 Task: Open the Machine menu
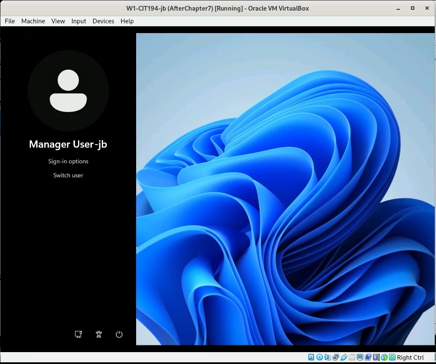33,21
